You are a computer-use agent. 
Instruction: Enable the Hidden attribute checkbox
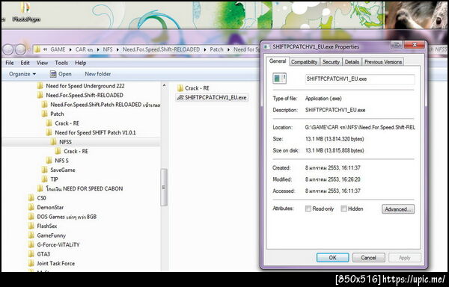coord(343,209)
